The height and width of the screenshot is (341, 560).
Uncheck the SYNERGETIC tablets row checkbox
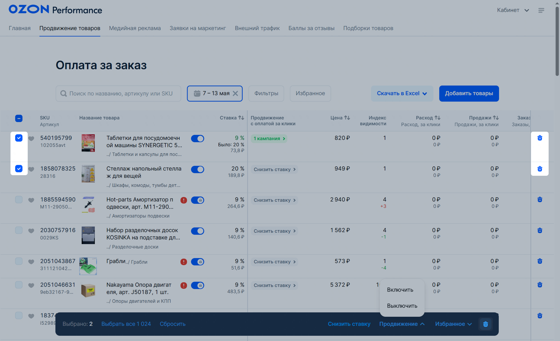tap(19, 138)
